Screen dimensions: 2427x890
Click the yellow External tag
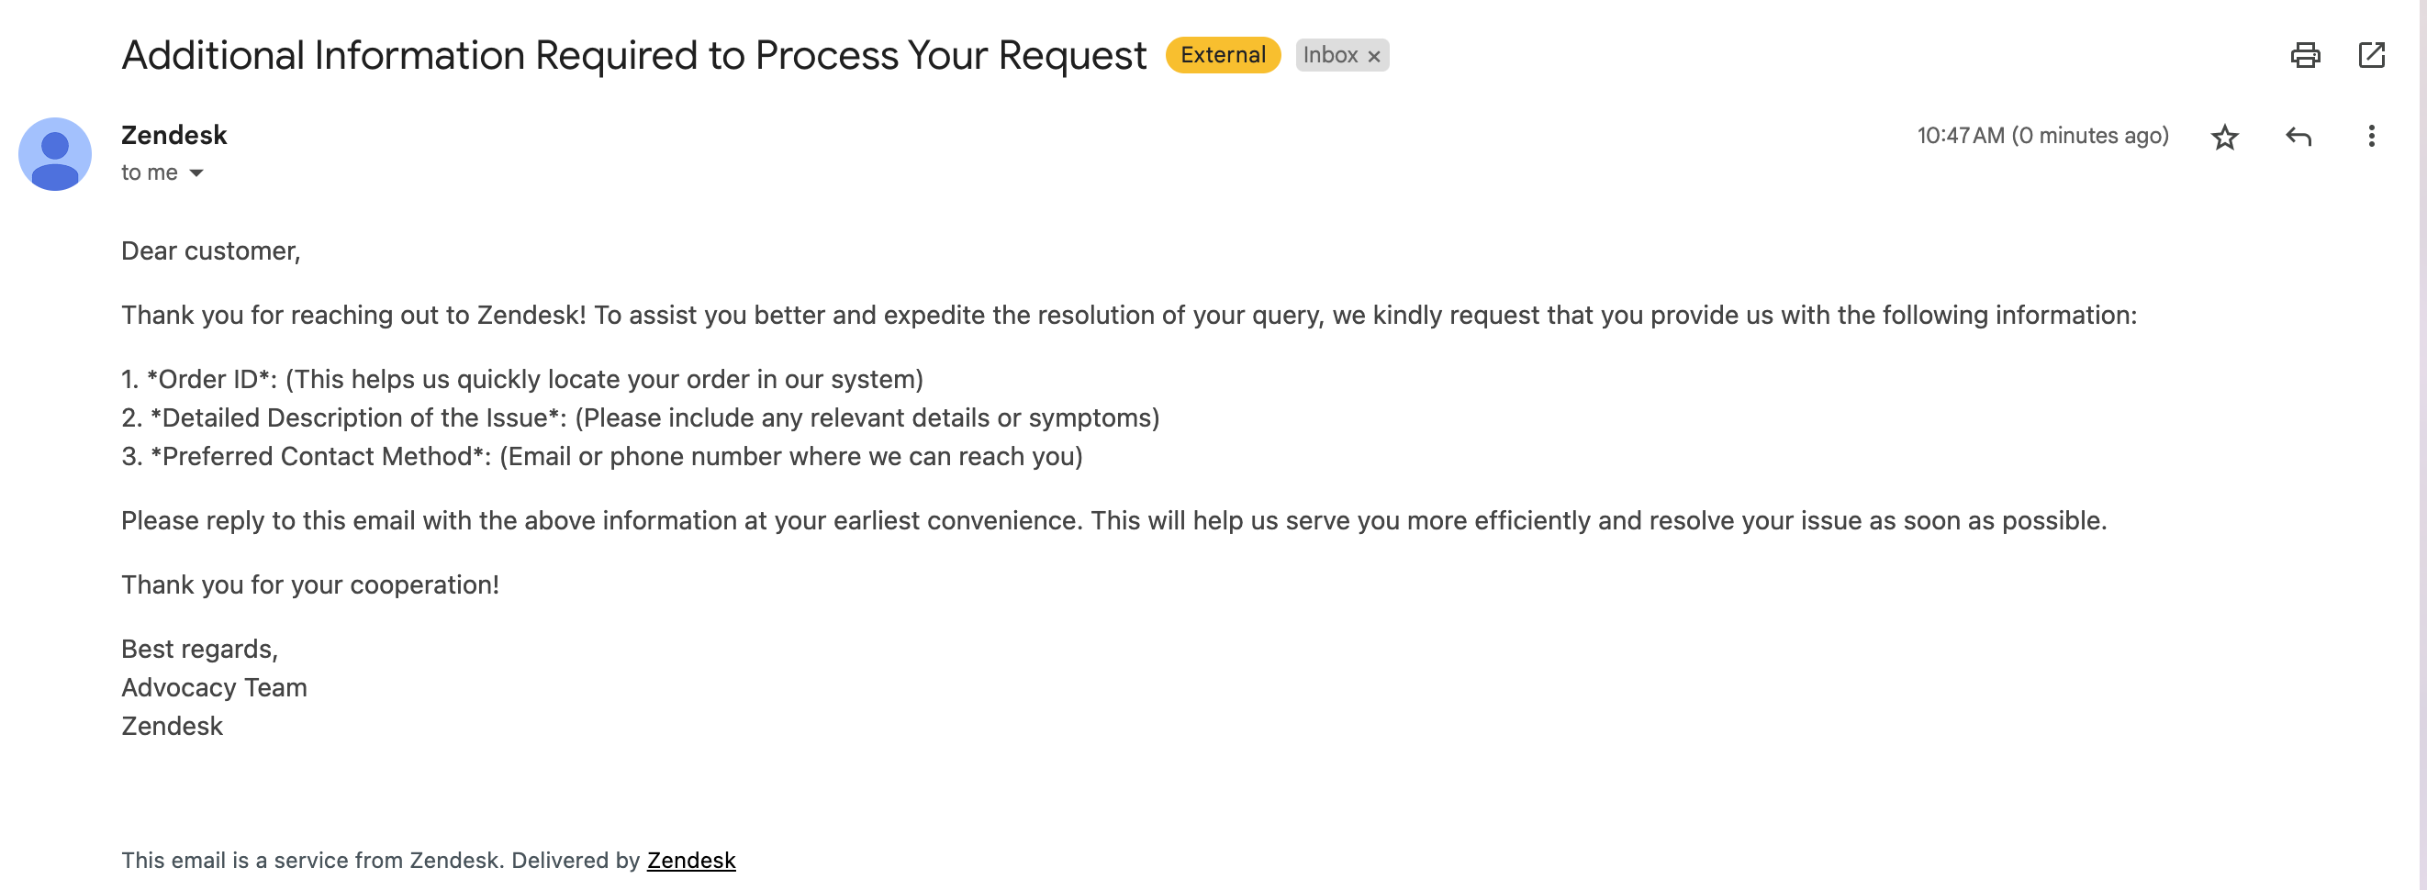pyautogui.click(x=1222, y=56)
